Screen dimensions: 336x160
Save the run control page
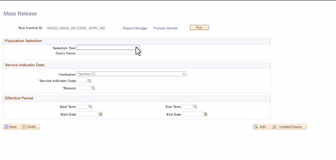[11, 127]
